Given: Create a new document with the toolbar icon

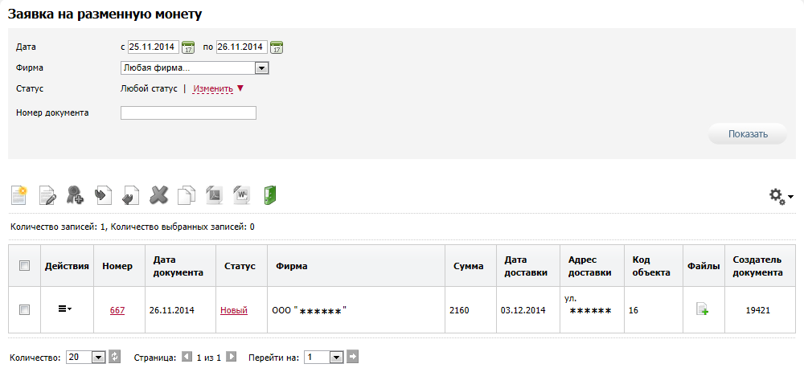Looking at the screenshot, I should [19, 195].
